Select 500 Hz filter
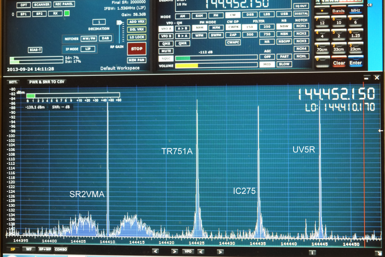Image resolution: width=385 pixels, height=257 pixels. pyautogui.click(x=250, y=34)
